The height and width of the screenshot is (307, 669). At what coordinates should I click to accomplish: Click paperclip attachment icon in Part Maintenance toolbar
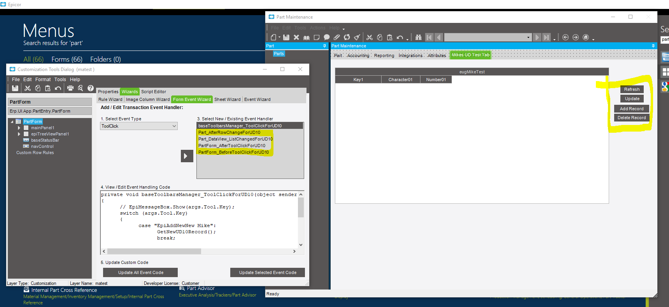point(337,37)
